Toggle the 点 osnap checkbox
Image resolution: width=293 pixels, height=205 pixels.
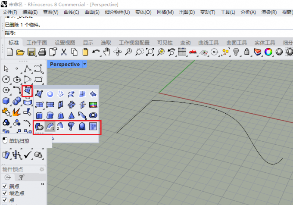[5, 200]
